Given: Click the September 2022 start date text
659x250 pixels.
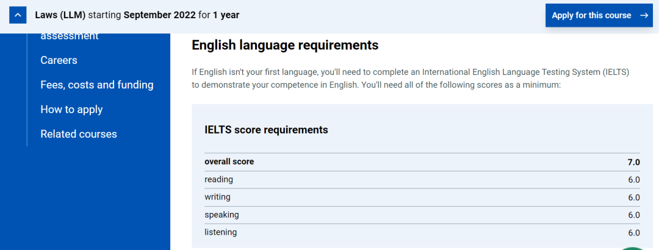Looking at the screenshot, I should (x=160, y=15).
